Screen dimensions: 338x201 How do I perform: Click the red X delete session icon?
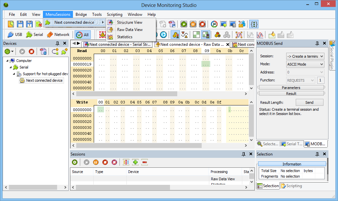click(x=114, y=162)
